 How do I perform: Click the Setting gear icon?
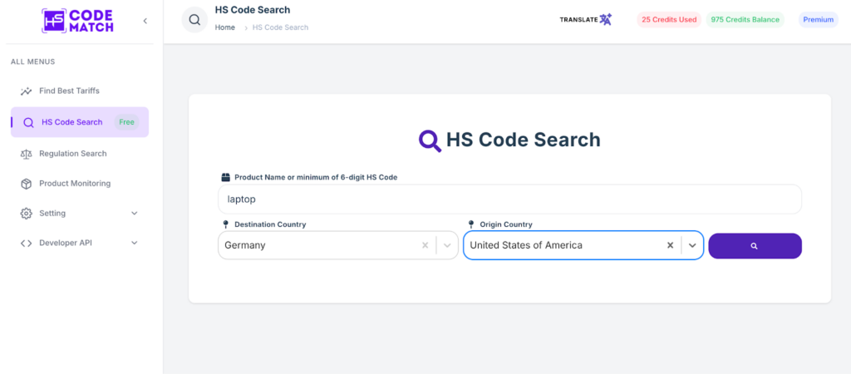(27, 214)
